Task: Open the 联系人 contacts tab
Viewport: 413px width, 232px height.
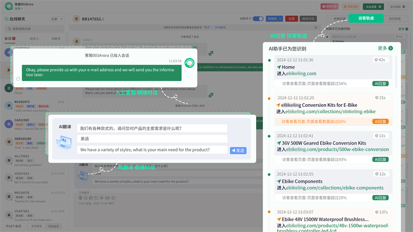Action: click(34, 39)
